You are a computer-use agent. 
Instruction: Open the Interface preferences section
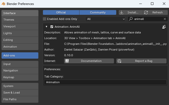coord(20,13)
